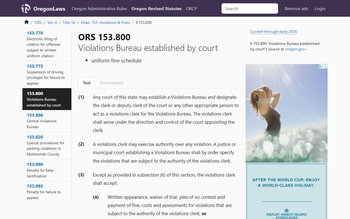
Task: Open the home icon in breadcrumb
Action: click(x=27, y=22)
